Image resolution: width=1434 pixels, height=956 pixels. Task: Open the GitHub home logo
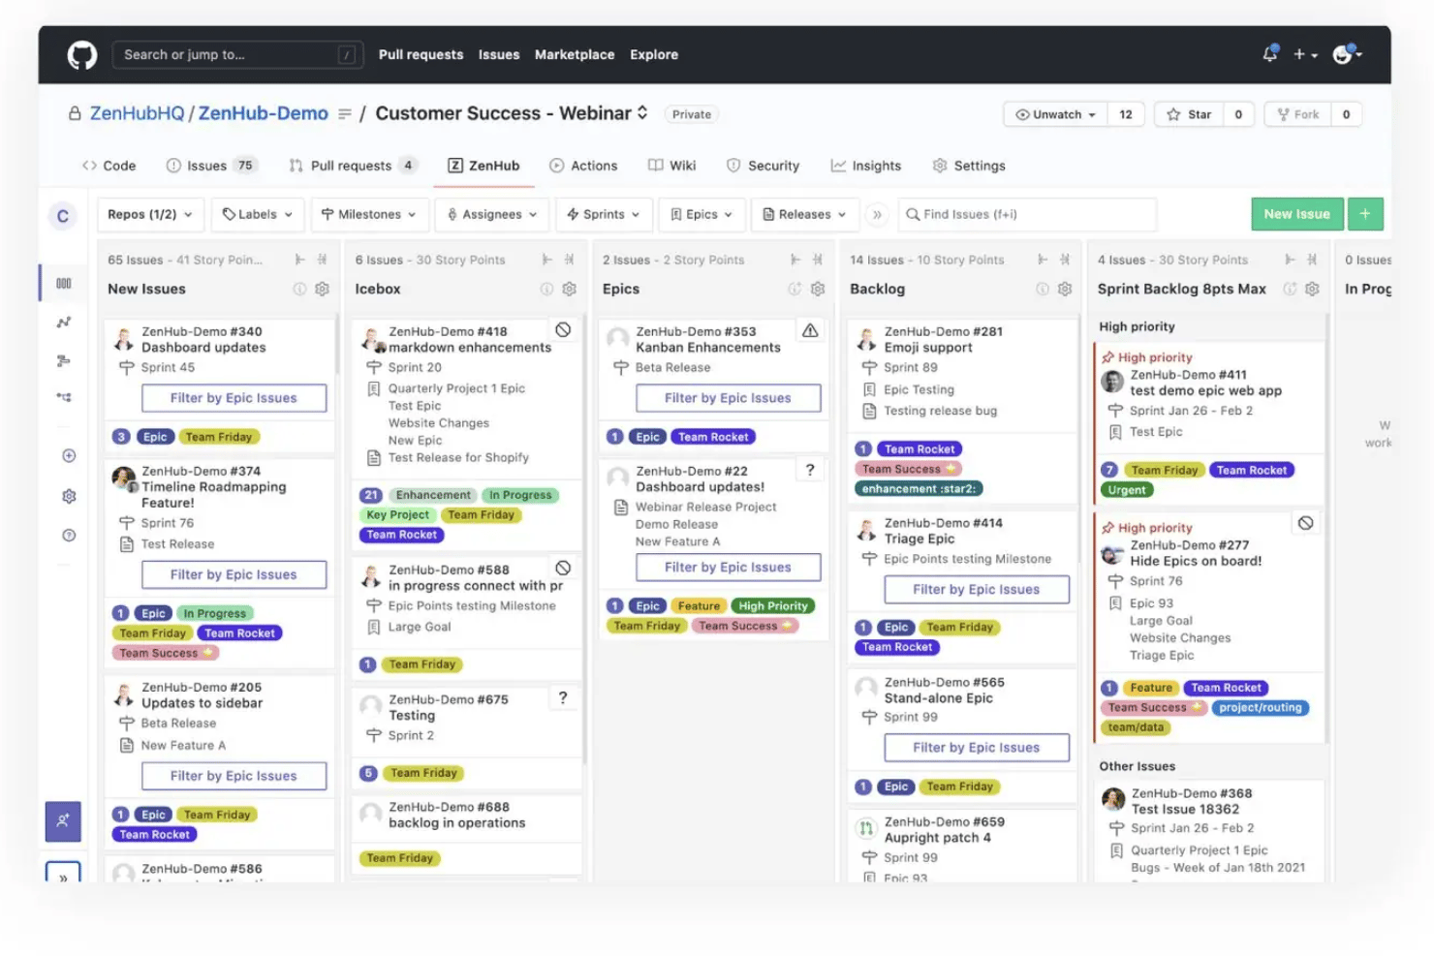82,55
